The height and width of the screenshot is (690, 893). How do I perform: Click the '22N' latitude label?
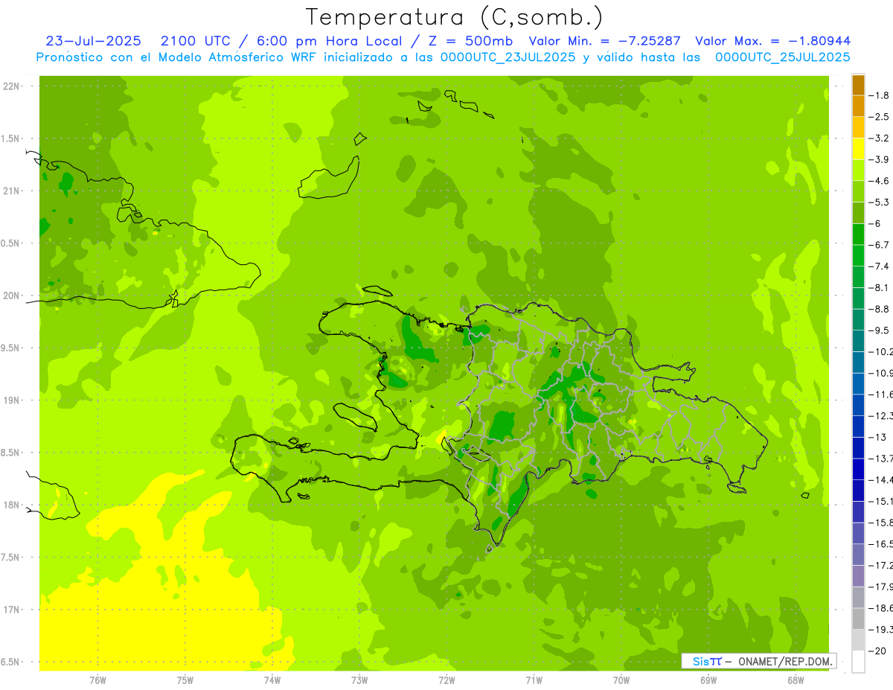[12, 86]
